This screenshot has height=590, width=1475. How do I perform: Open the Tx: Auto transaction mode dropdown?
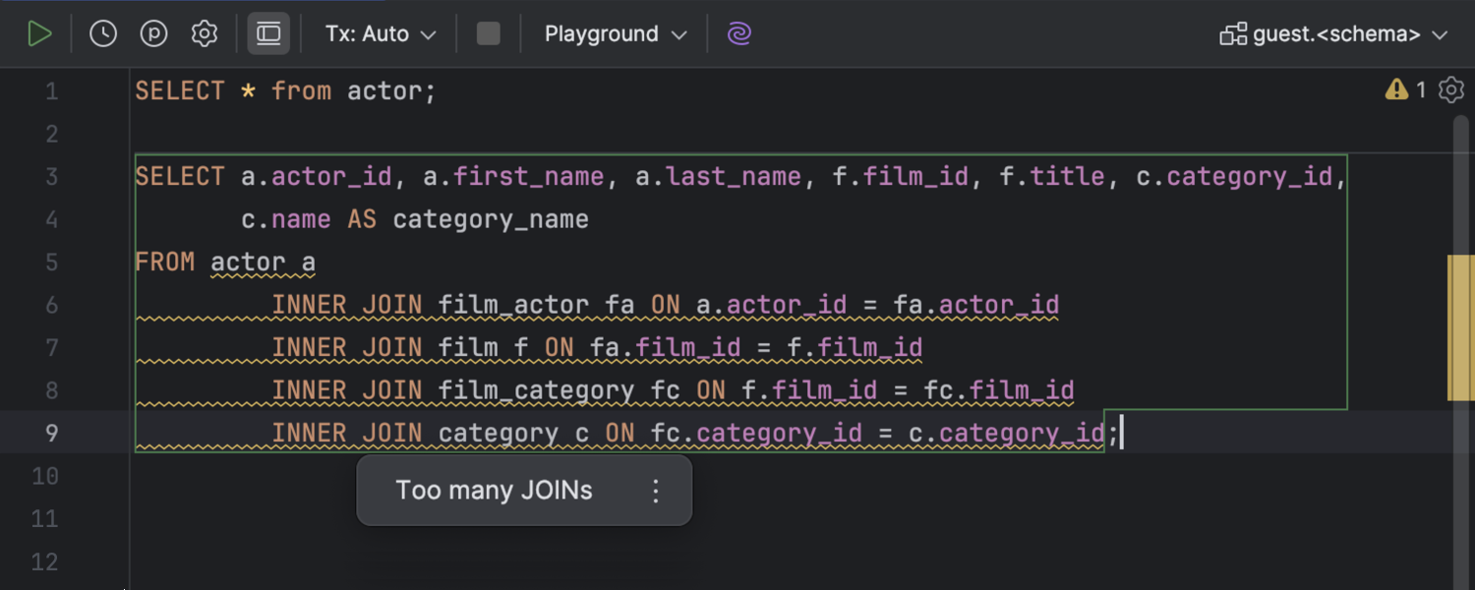pos(379,32)
